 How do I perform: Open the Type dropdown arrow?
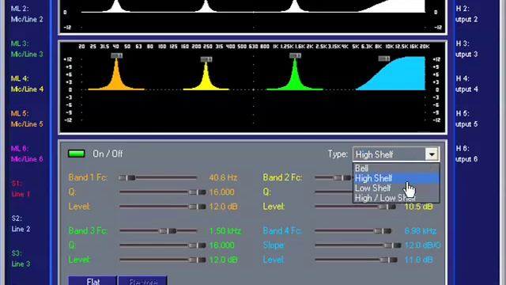coord(432,154)
